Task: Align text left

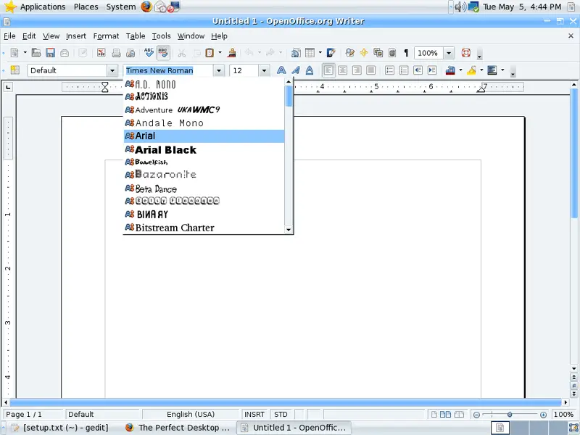Action: (x=328, y=70)
